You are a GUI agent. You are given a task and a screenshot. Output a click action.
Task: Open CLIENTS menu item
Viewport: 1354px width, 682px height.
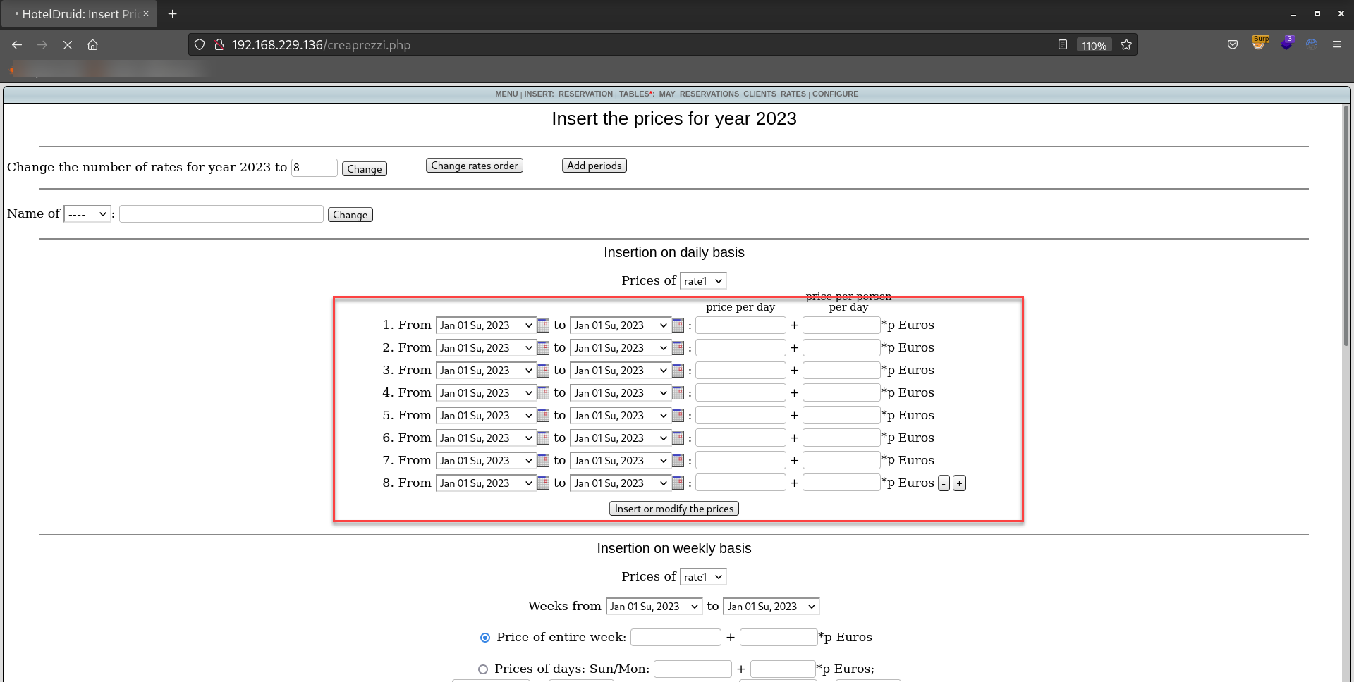760,94
